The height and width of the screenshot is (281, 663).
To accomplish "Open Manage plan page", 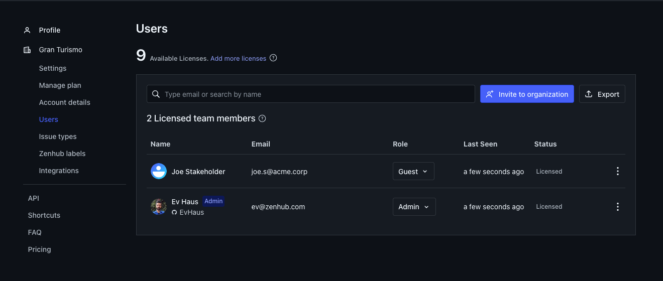I will pos(60,85).
